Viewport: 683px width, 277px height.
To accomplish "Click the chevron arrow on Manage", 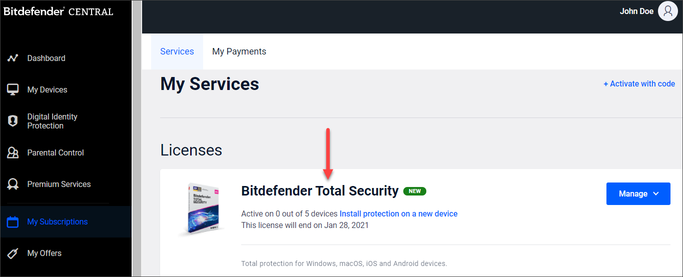I will pyautogui.click(x=655, y=194).
